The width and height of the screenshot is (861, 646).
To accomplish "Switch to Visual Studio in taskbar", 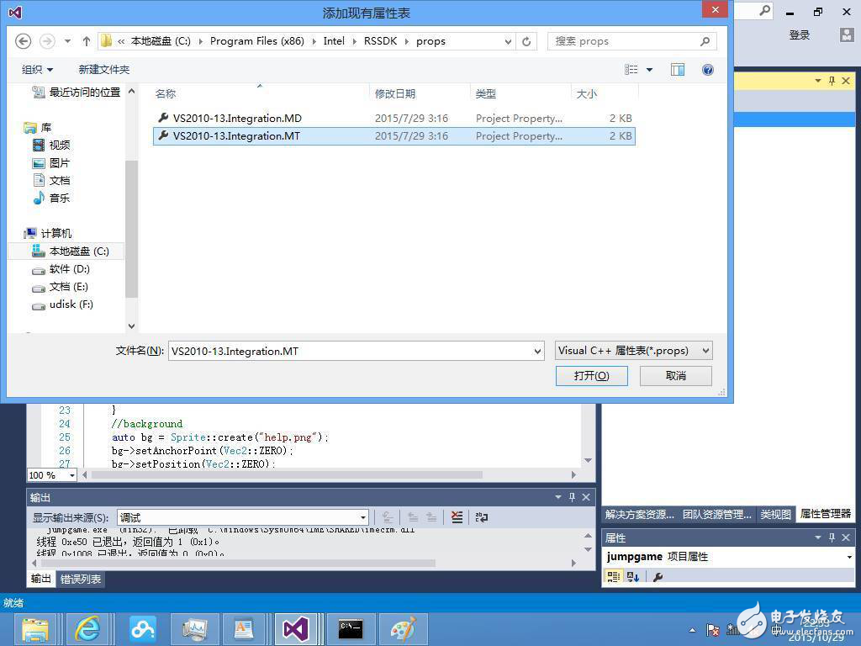I will (x=295, y=627).
